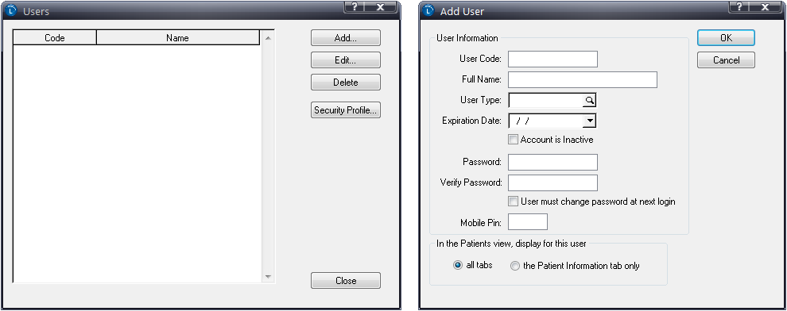Click the User Code input field
Image resolution: width=787 pixels, height=311 pixels.
pyautogui.click(x=552, y=59)
